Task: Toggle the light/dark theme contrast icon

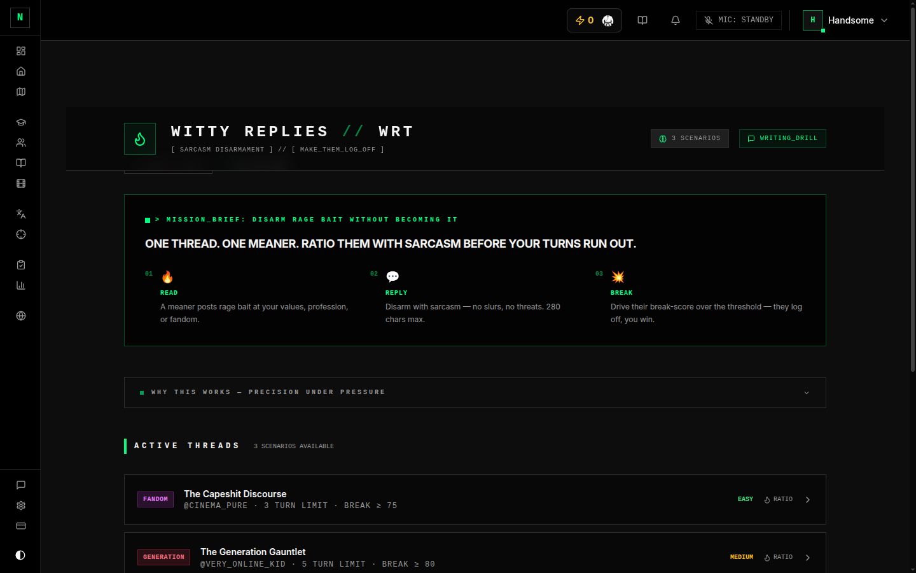Action: 20,555
